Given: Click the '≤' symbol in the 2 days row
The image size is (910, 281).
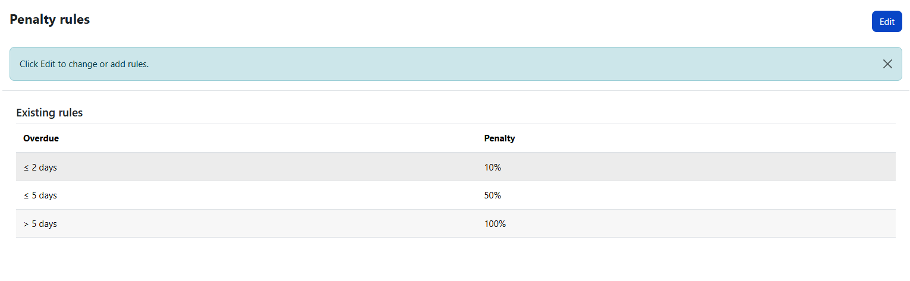Looking at the screenshot, I should click(26, 168).
